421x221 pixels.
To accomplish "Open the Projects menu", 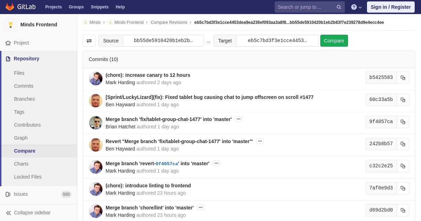I will pos(53,7).
